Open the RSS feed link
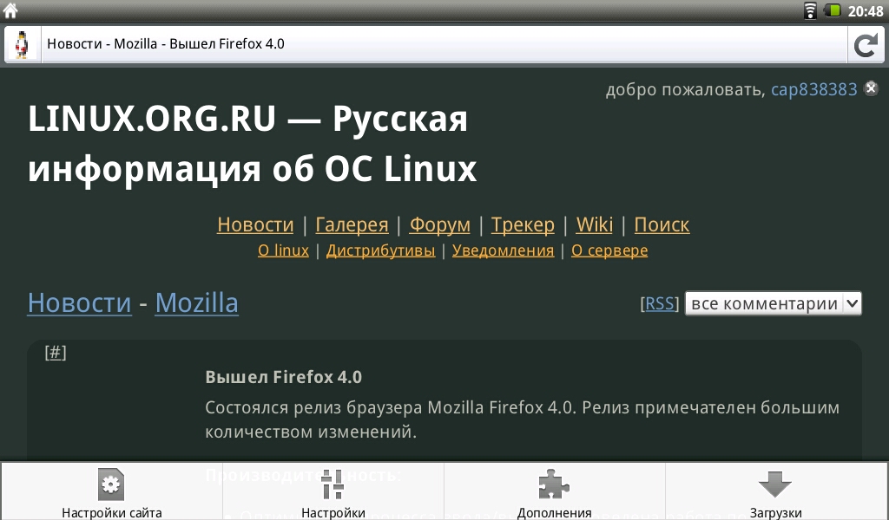This screenshot has height=520, width=889. coord(660,304)
